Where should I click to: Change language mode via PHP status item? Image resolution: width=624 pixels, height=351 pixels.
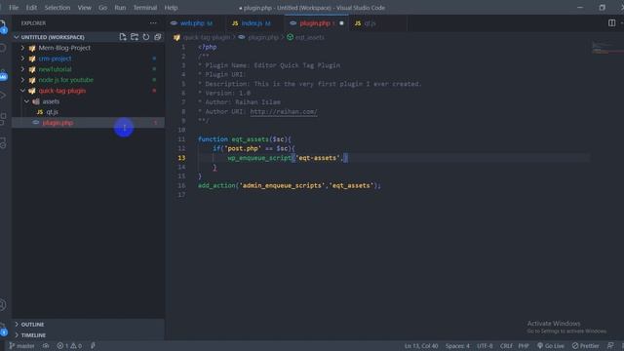point(524,346)
